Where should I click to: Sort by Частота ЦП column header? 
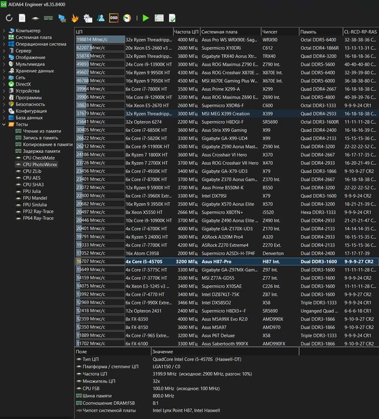pos(187,32)
